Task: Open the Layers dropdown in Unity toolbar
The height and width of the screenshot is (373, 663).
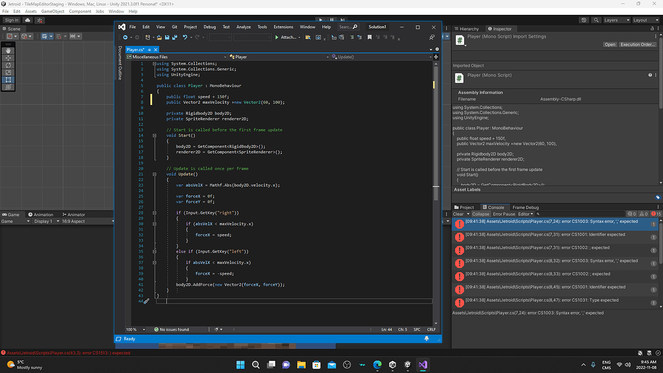Action: (615, 19)
